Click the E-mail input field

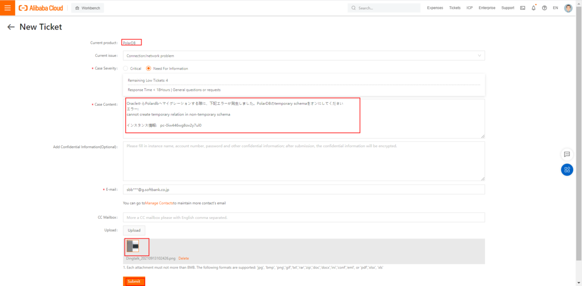304,189
